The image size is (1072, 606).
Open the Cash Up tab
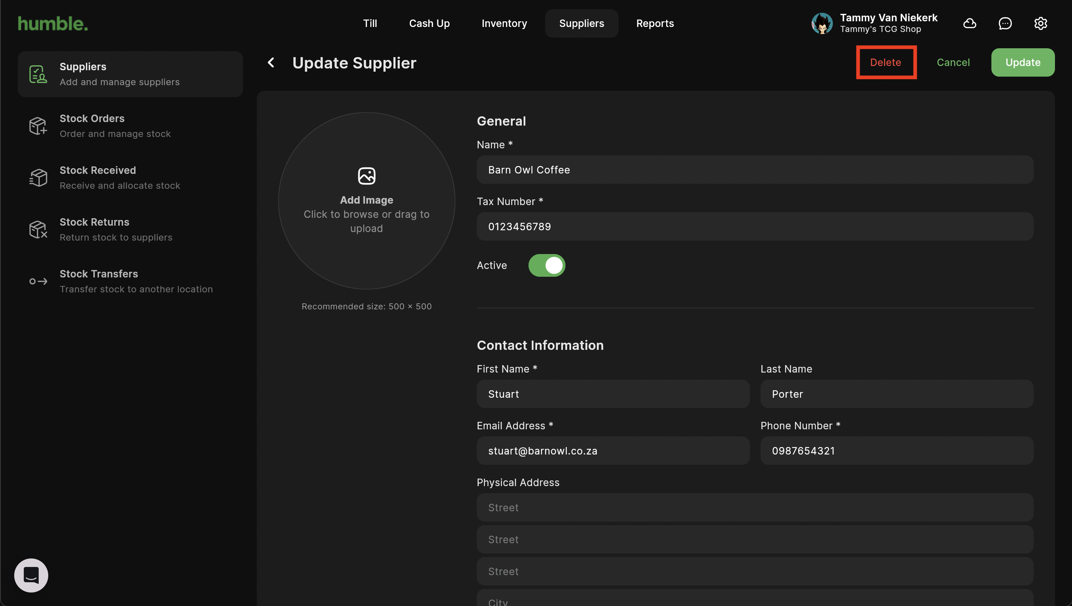click(429, 23)
